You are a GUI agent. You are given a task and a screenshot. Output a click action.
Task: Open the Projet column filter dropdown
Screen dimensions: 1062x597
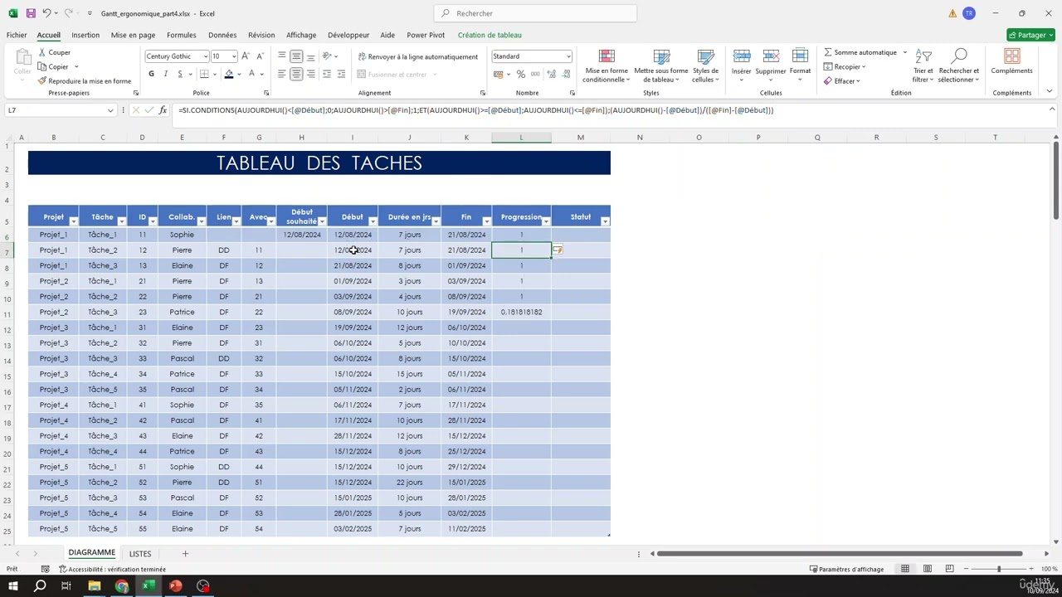coord(73,221)
